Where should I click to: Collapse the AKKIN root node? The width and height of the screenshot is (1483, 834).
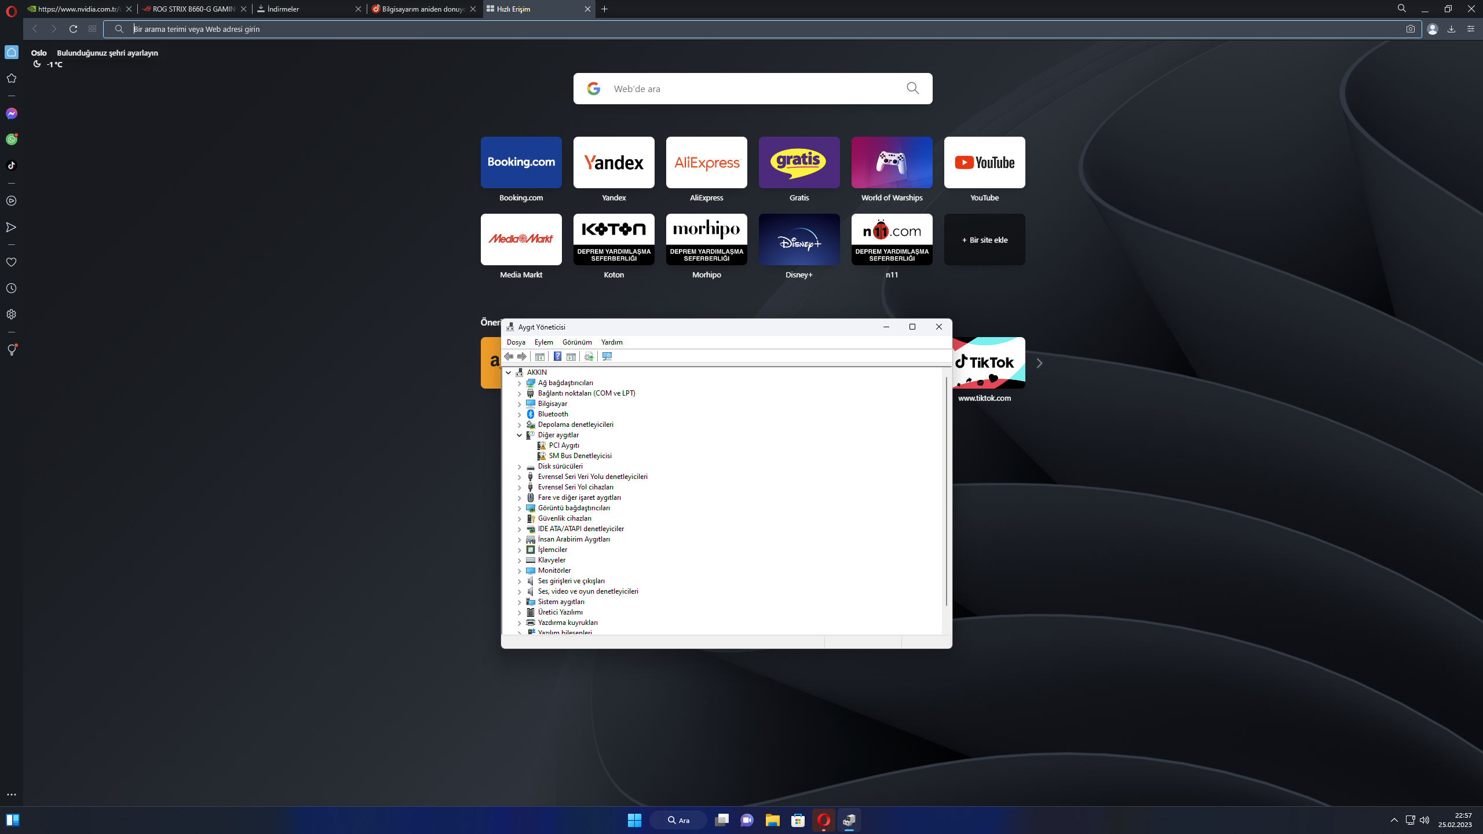[x=509, y=372]
